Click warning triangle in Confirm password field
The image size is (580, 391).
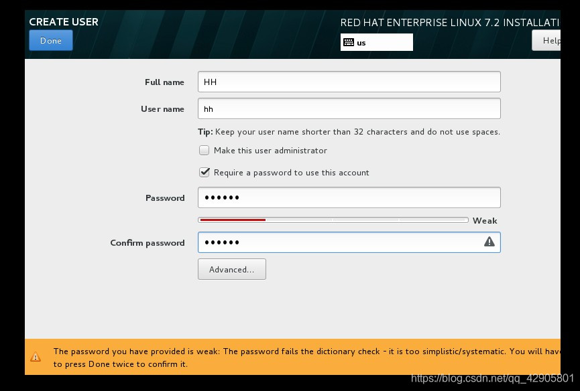[489, 242]
